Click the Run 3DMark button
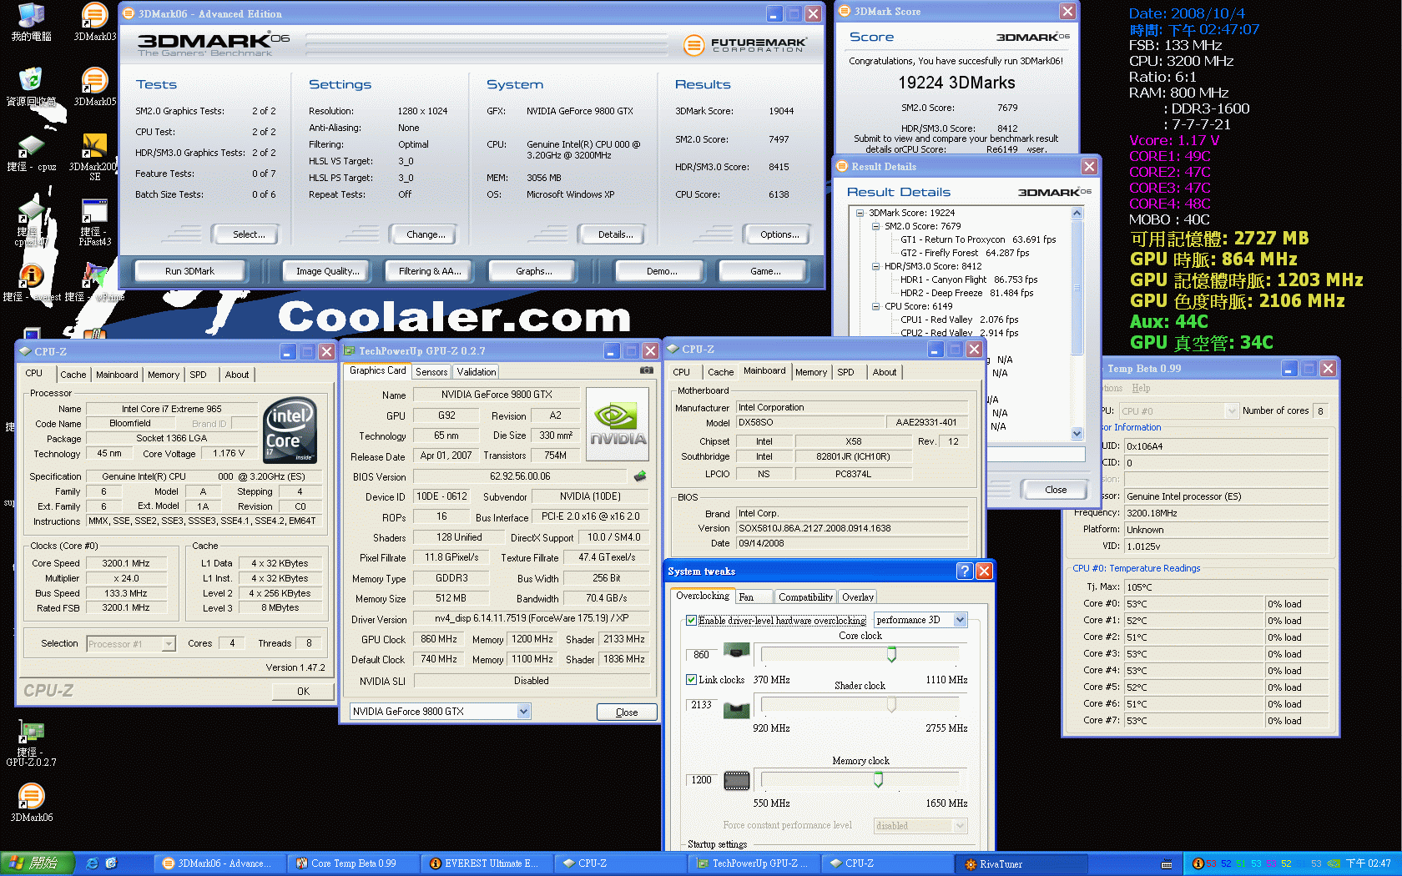Viewport: 1402px width, 876px height. tap(189, 271)
